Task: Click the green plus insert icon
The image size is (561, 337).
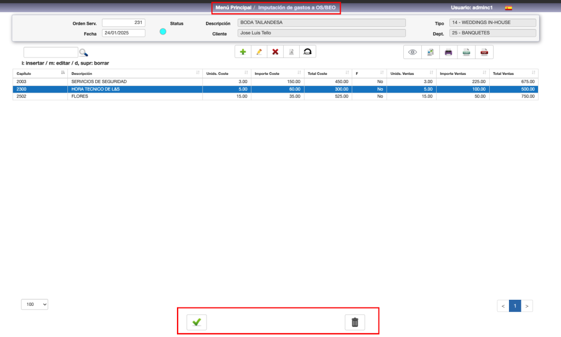Action: pyautogui.click(x=243, y=52)
